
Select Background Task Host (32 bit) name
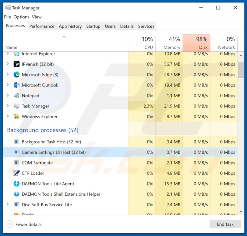point(51,142)
